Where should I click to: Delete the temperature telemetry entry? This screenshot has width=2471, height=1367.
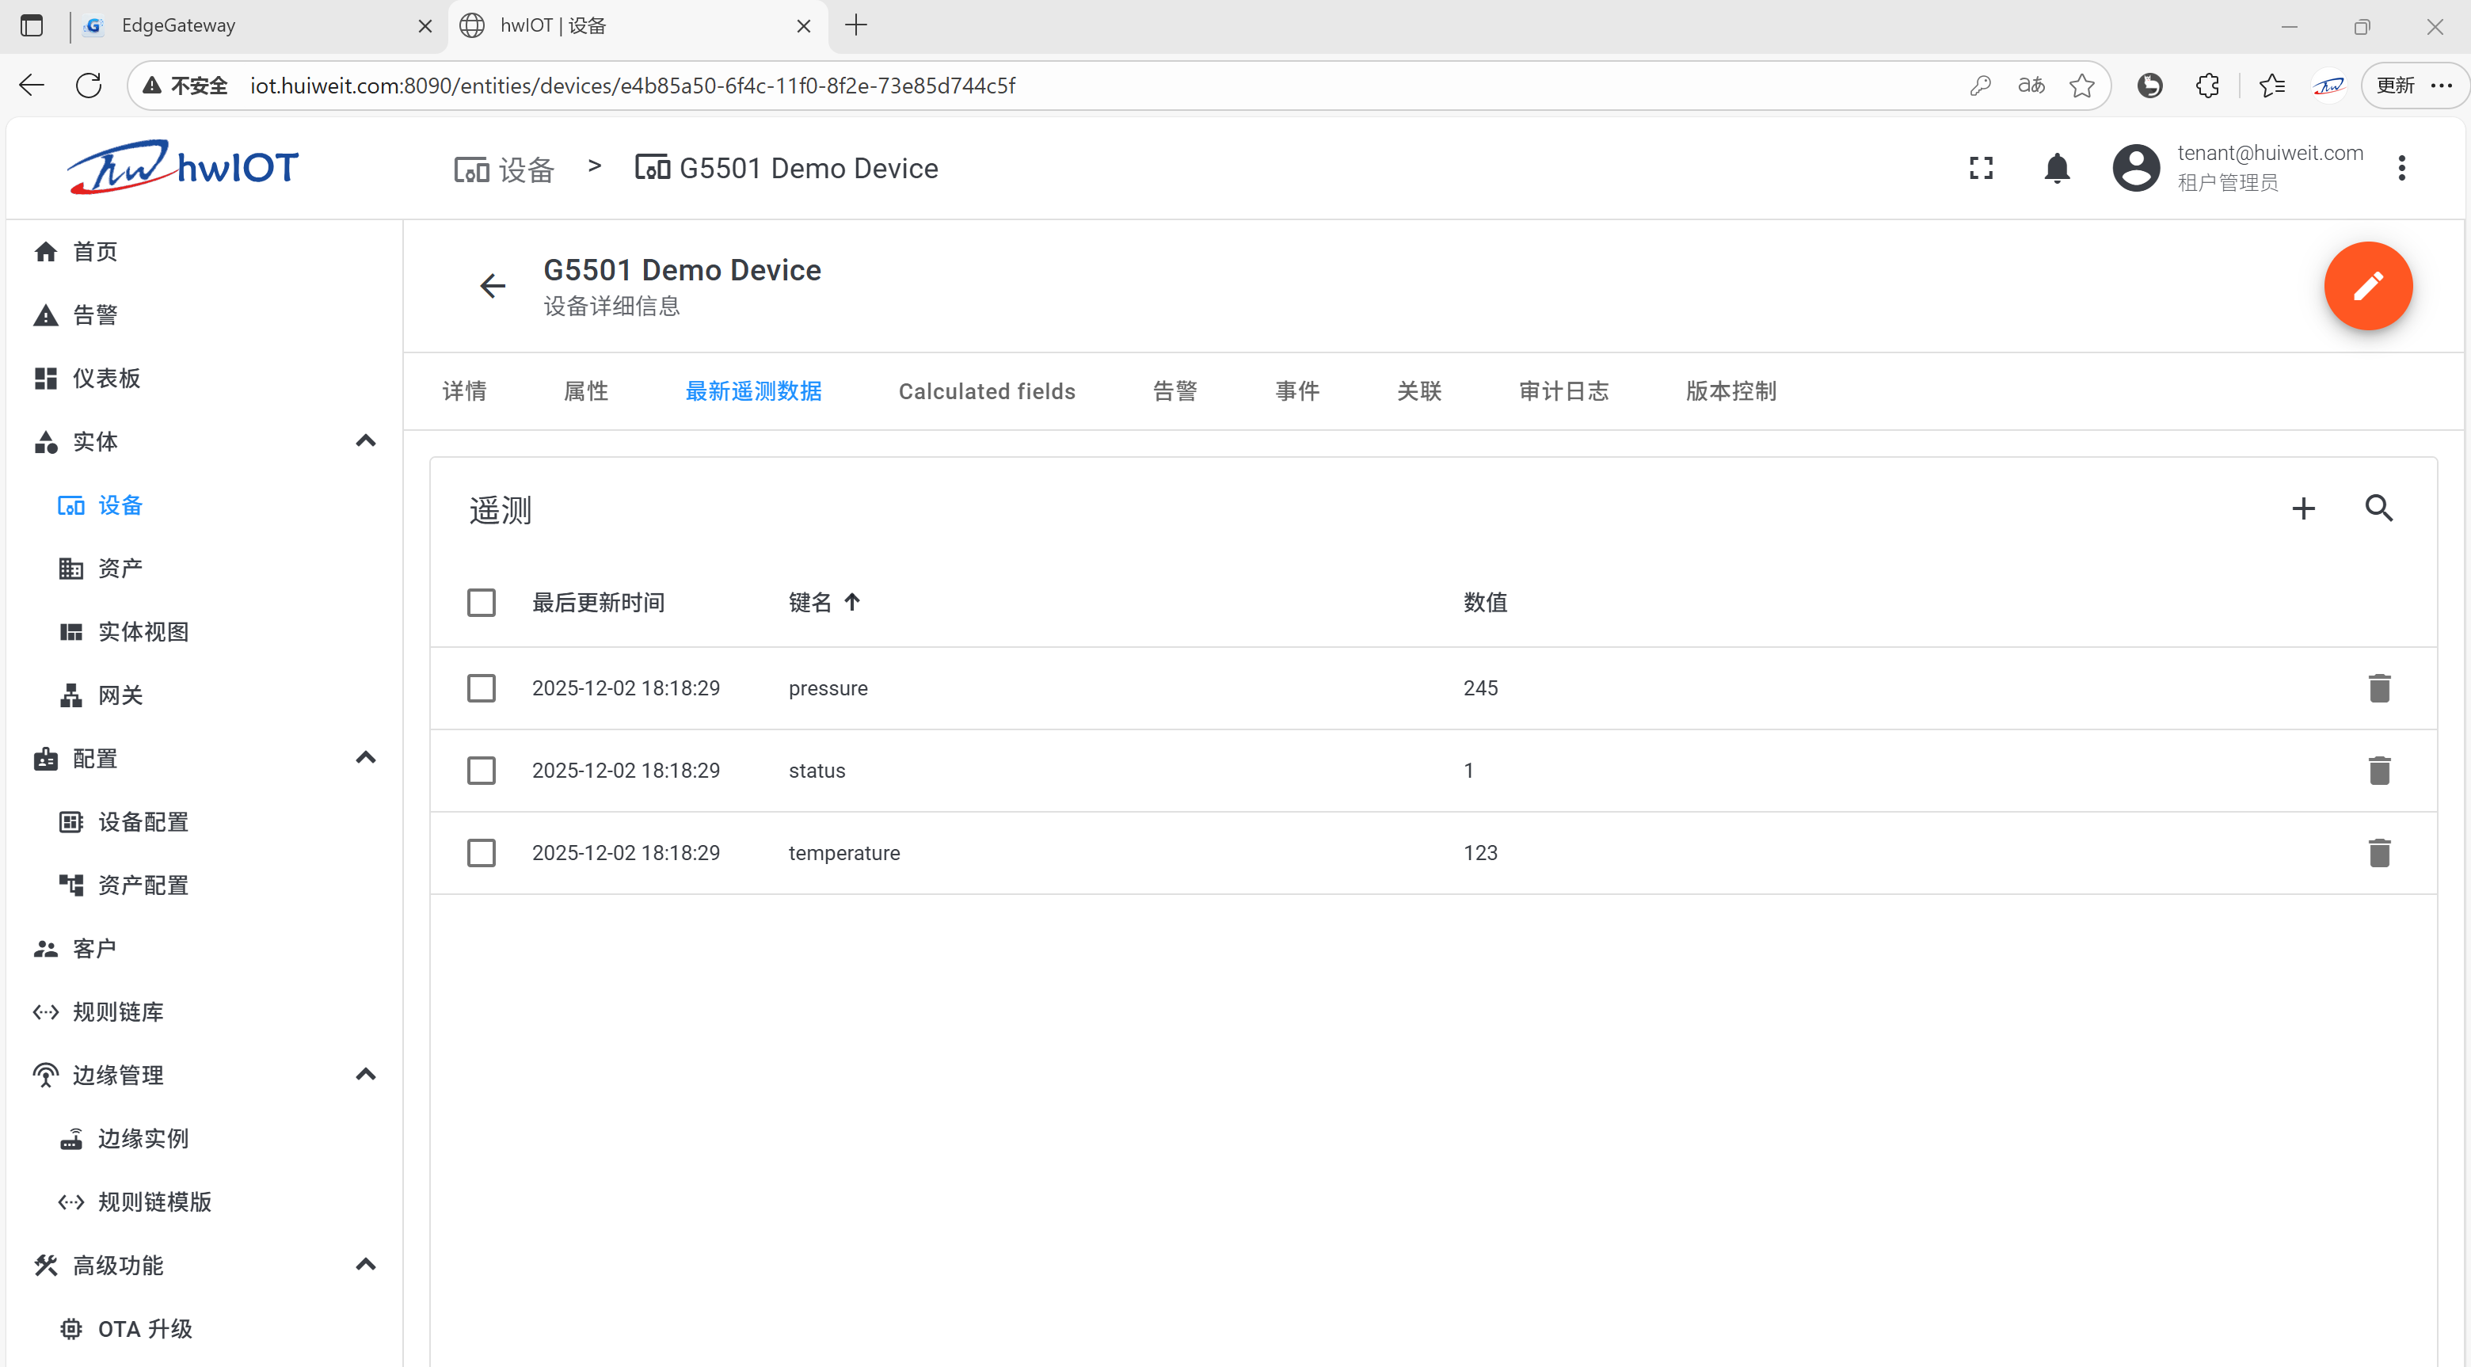click(x=2378, y=853)
